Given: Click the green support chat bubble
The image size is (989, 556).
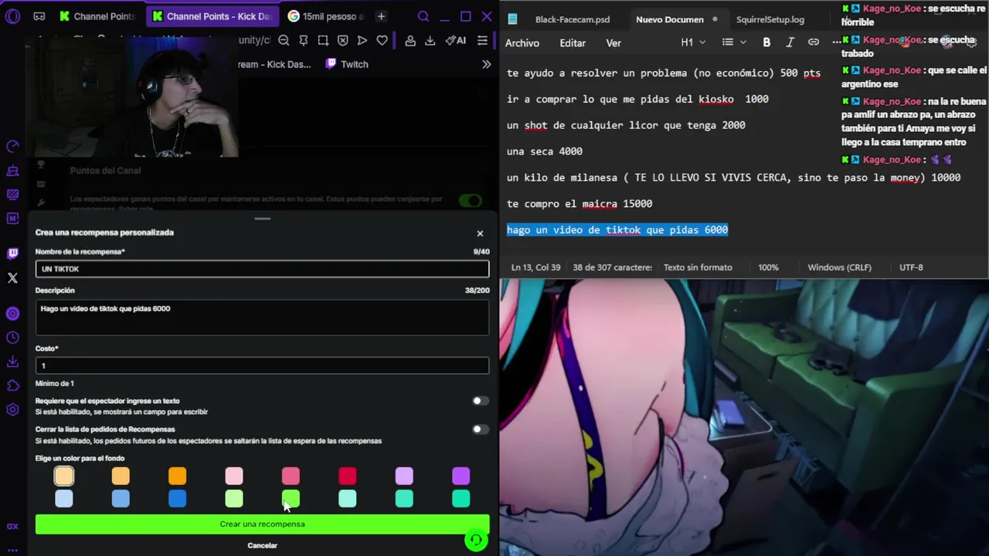Looking at the screenshot, I should point(476,540).
